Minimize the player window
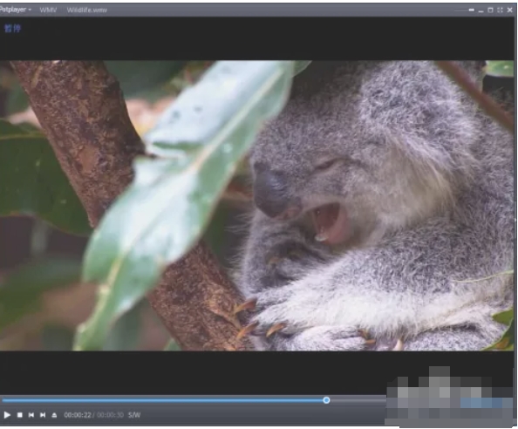This screenshot has width=518, height=429. click(481, 11)
